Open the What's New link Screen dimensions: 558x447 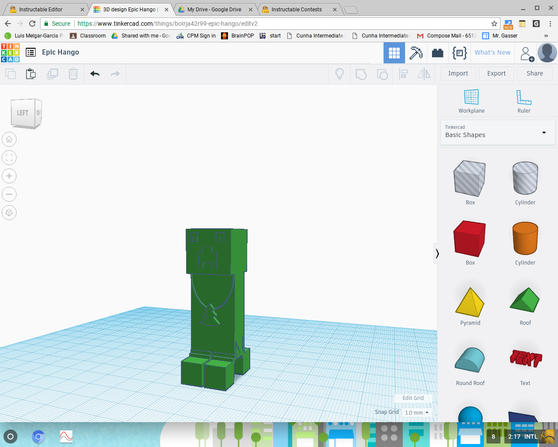493,52
